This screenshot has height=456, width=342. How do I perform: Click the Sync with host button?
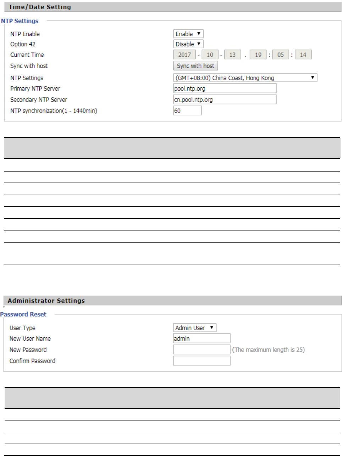tap(195, 66)
